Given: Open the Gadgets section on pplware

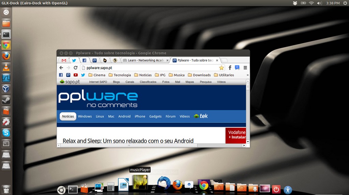Looking at the screenshot, I should tap(155, 116).
